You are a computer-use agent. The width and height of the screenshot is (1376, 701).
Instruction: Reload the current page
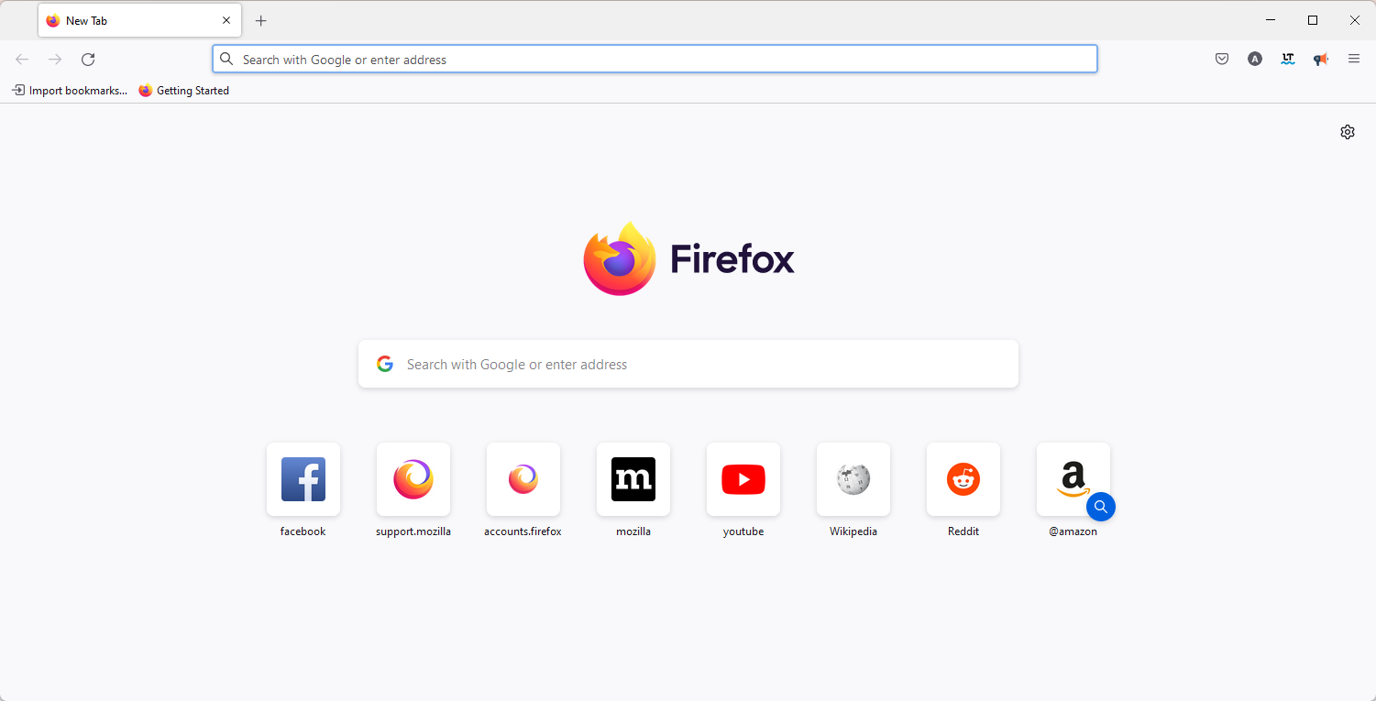[x=88, y=60]
